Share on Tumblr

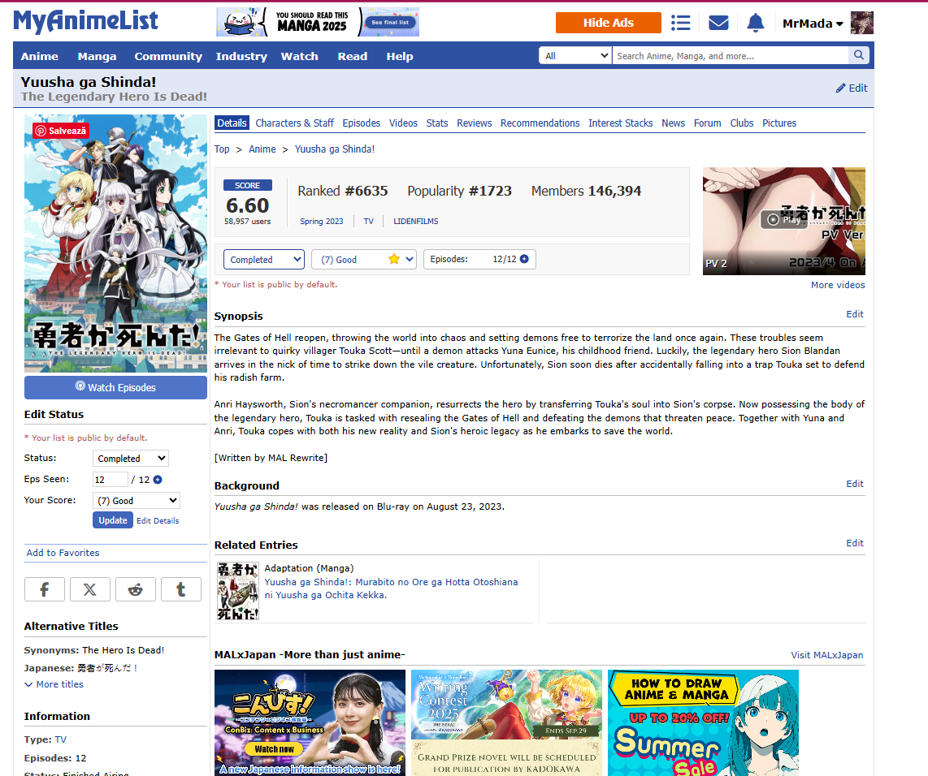point(181,589)
